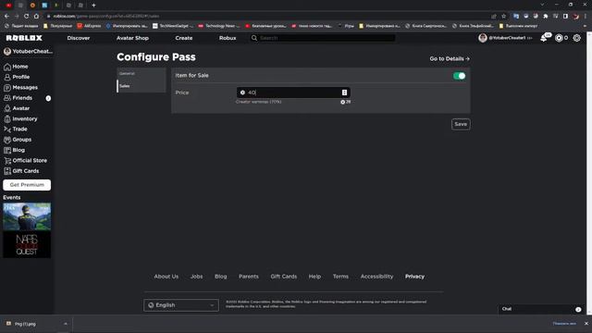This screenshot has width=592, height=333.
Task: Open the settings gear icon
Action: pos(577,38)
